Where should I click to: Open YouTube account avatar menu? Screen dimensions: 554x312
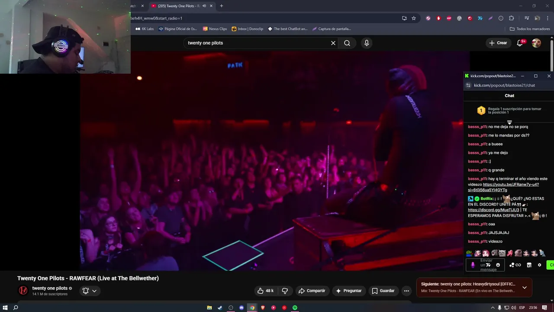(536, 43)
